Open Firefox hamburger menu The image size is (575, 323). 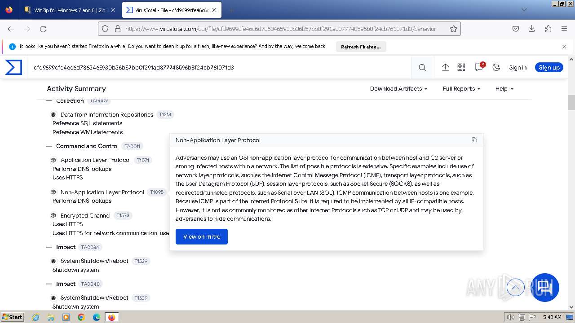pyautogui.click(x=564, y=29)
